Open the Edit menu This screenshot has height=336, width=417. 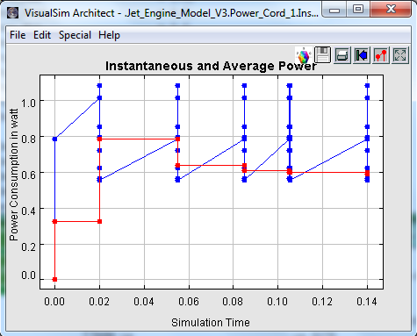(x=42, y=35)
